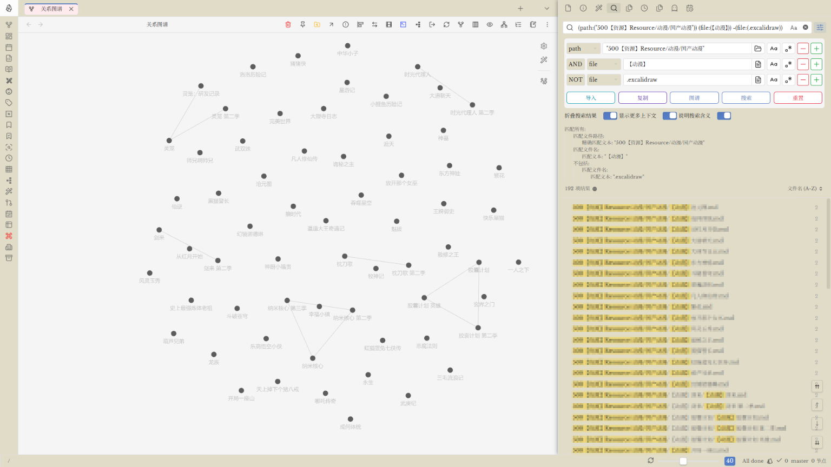831x467 pixels.
Task: Pin the graph view tab
Action: click(x=302, y=24)
